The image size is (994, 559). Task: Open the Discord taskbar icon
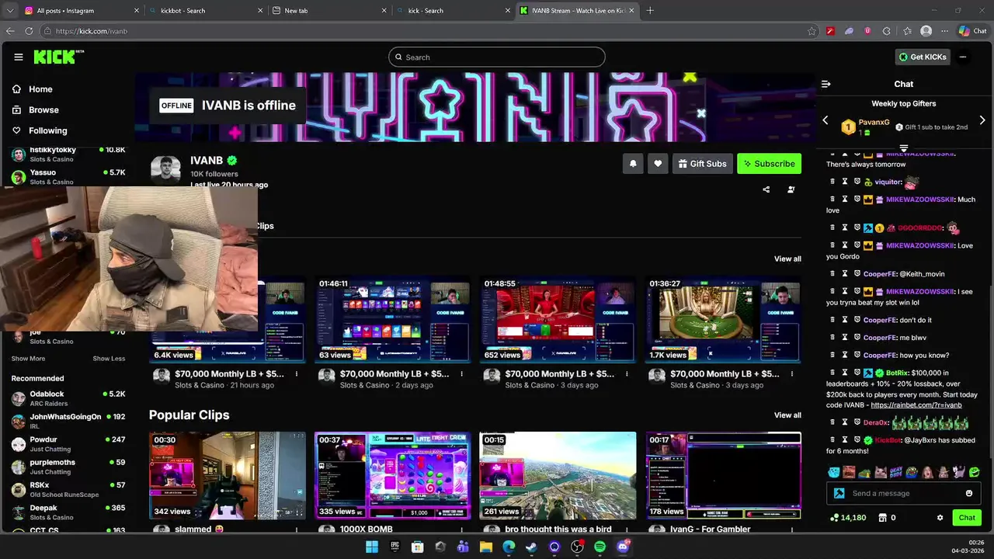click(623, 547)
